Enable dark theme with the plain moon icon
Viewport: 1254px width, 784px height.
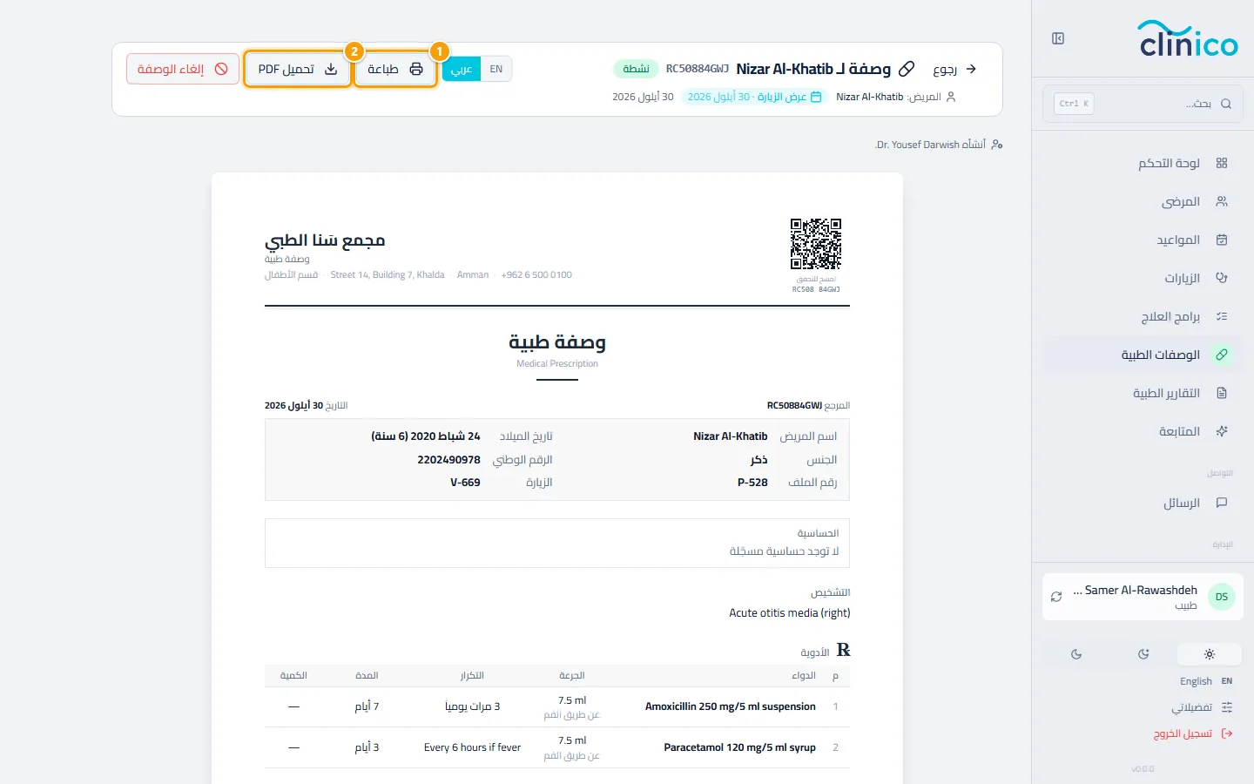point(1076,654)
